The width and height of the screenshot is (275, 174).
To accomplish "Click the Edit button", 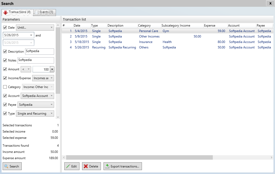I will [72, 166].
